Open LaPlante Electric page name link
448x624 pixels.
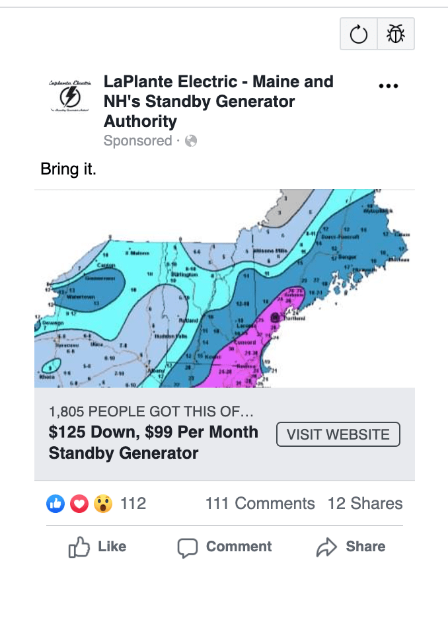click(219, 101)
